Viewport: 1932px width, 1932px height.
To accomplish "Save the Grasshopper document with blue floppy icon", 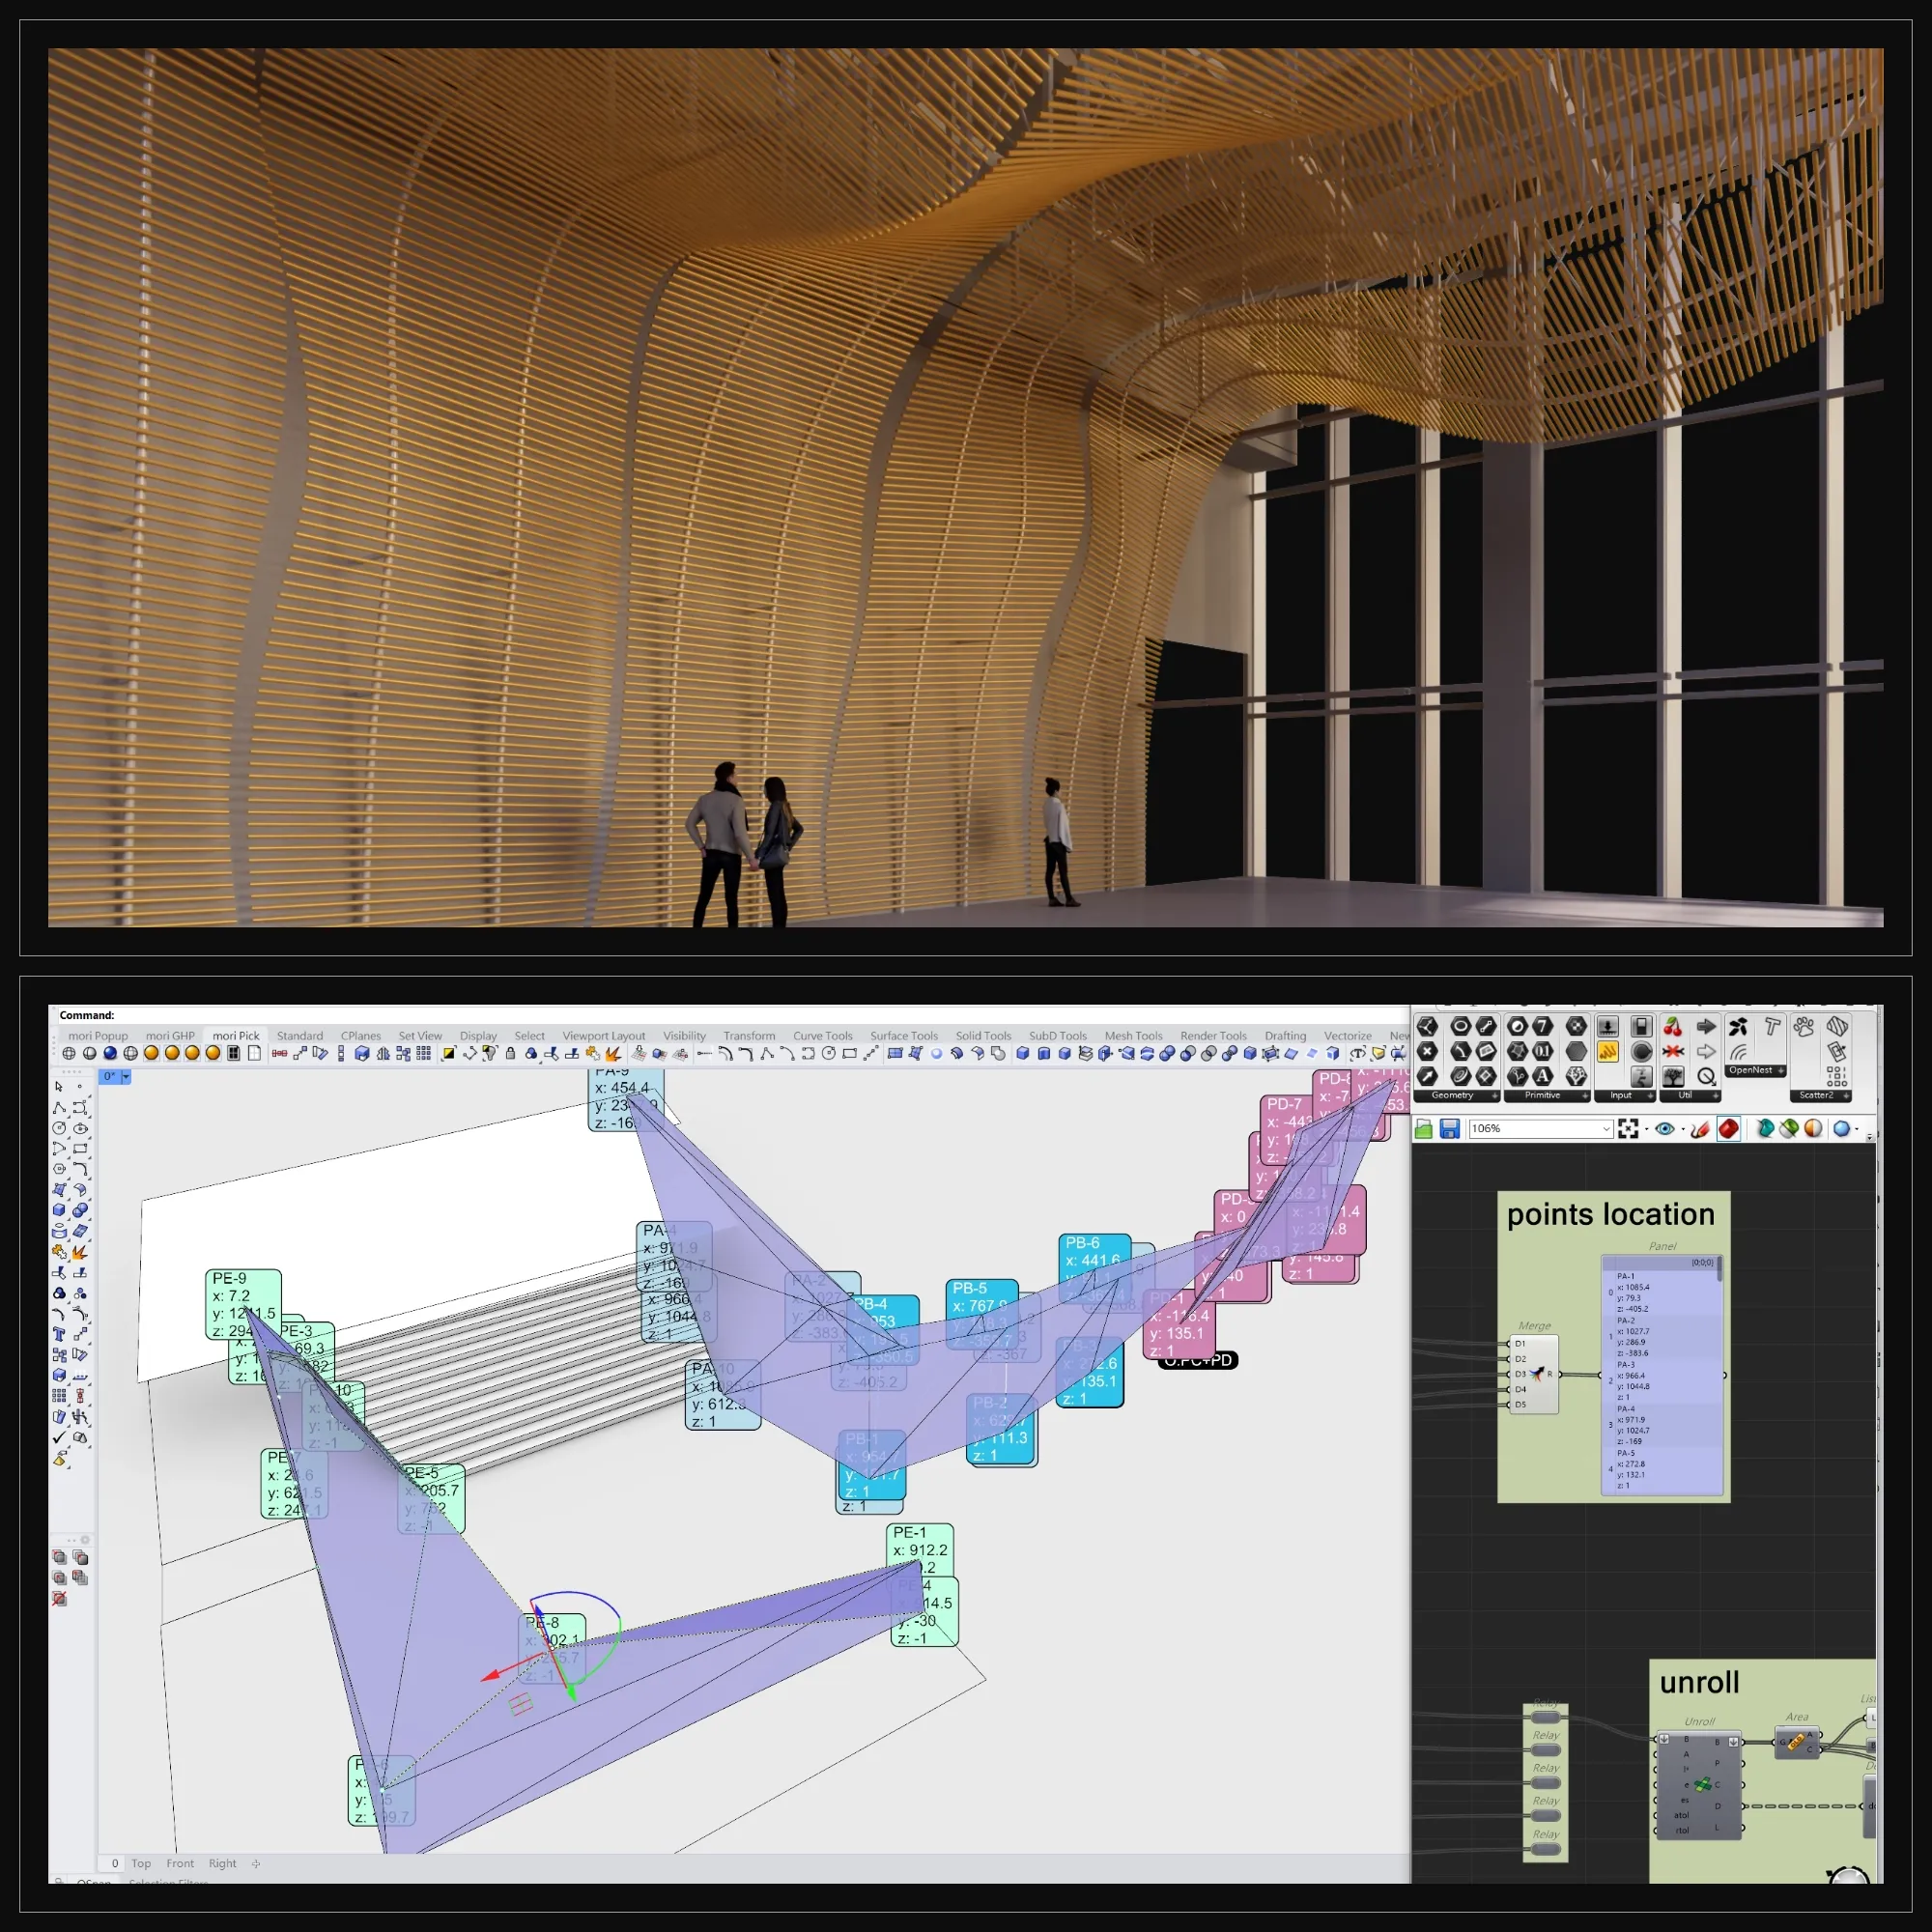I will (1450, 1129).
